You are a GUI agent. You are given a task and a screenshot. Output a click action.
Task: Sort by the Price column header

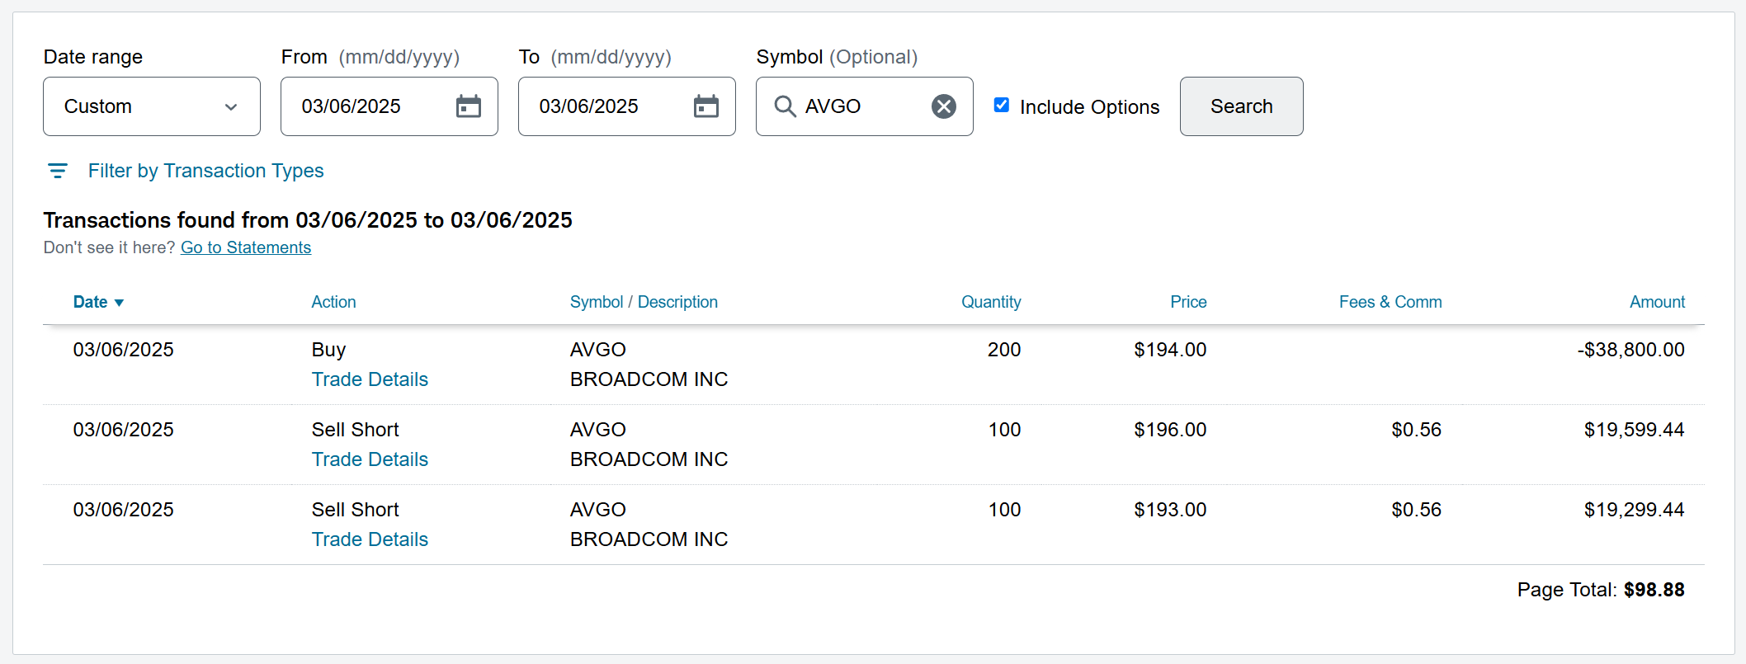pyautogui.click(x=1188, y=302)
